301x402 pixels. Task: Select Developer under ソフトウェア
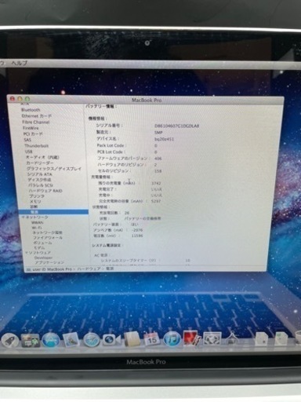pos(43,258)
